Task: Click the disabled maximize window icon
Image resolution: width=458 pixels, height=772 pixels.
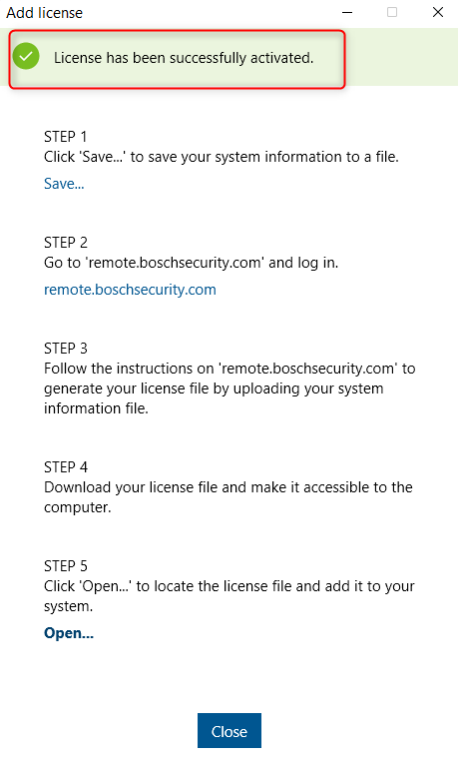Action: pos(392,12)
